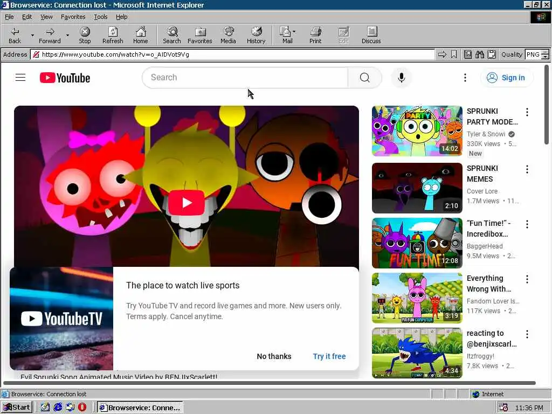Dismiss the promo with No thanks
The height and width of the screenshot is (414, 552).
tap(274, 356)
